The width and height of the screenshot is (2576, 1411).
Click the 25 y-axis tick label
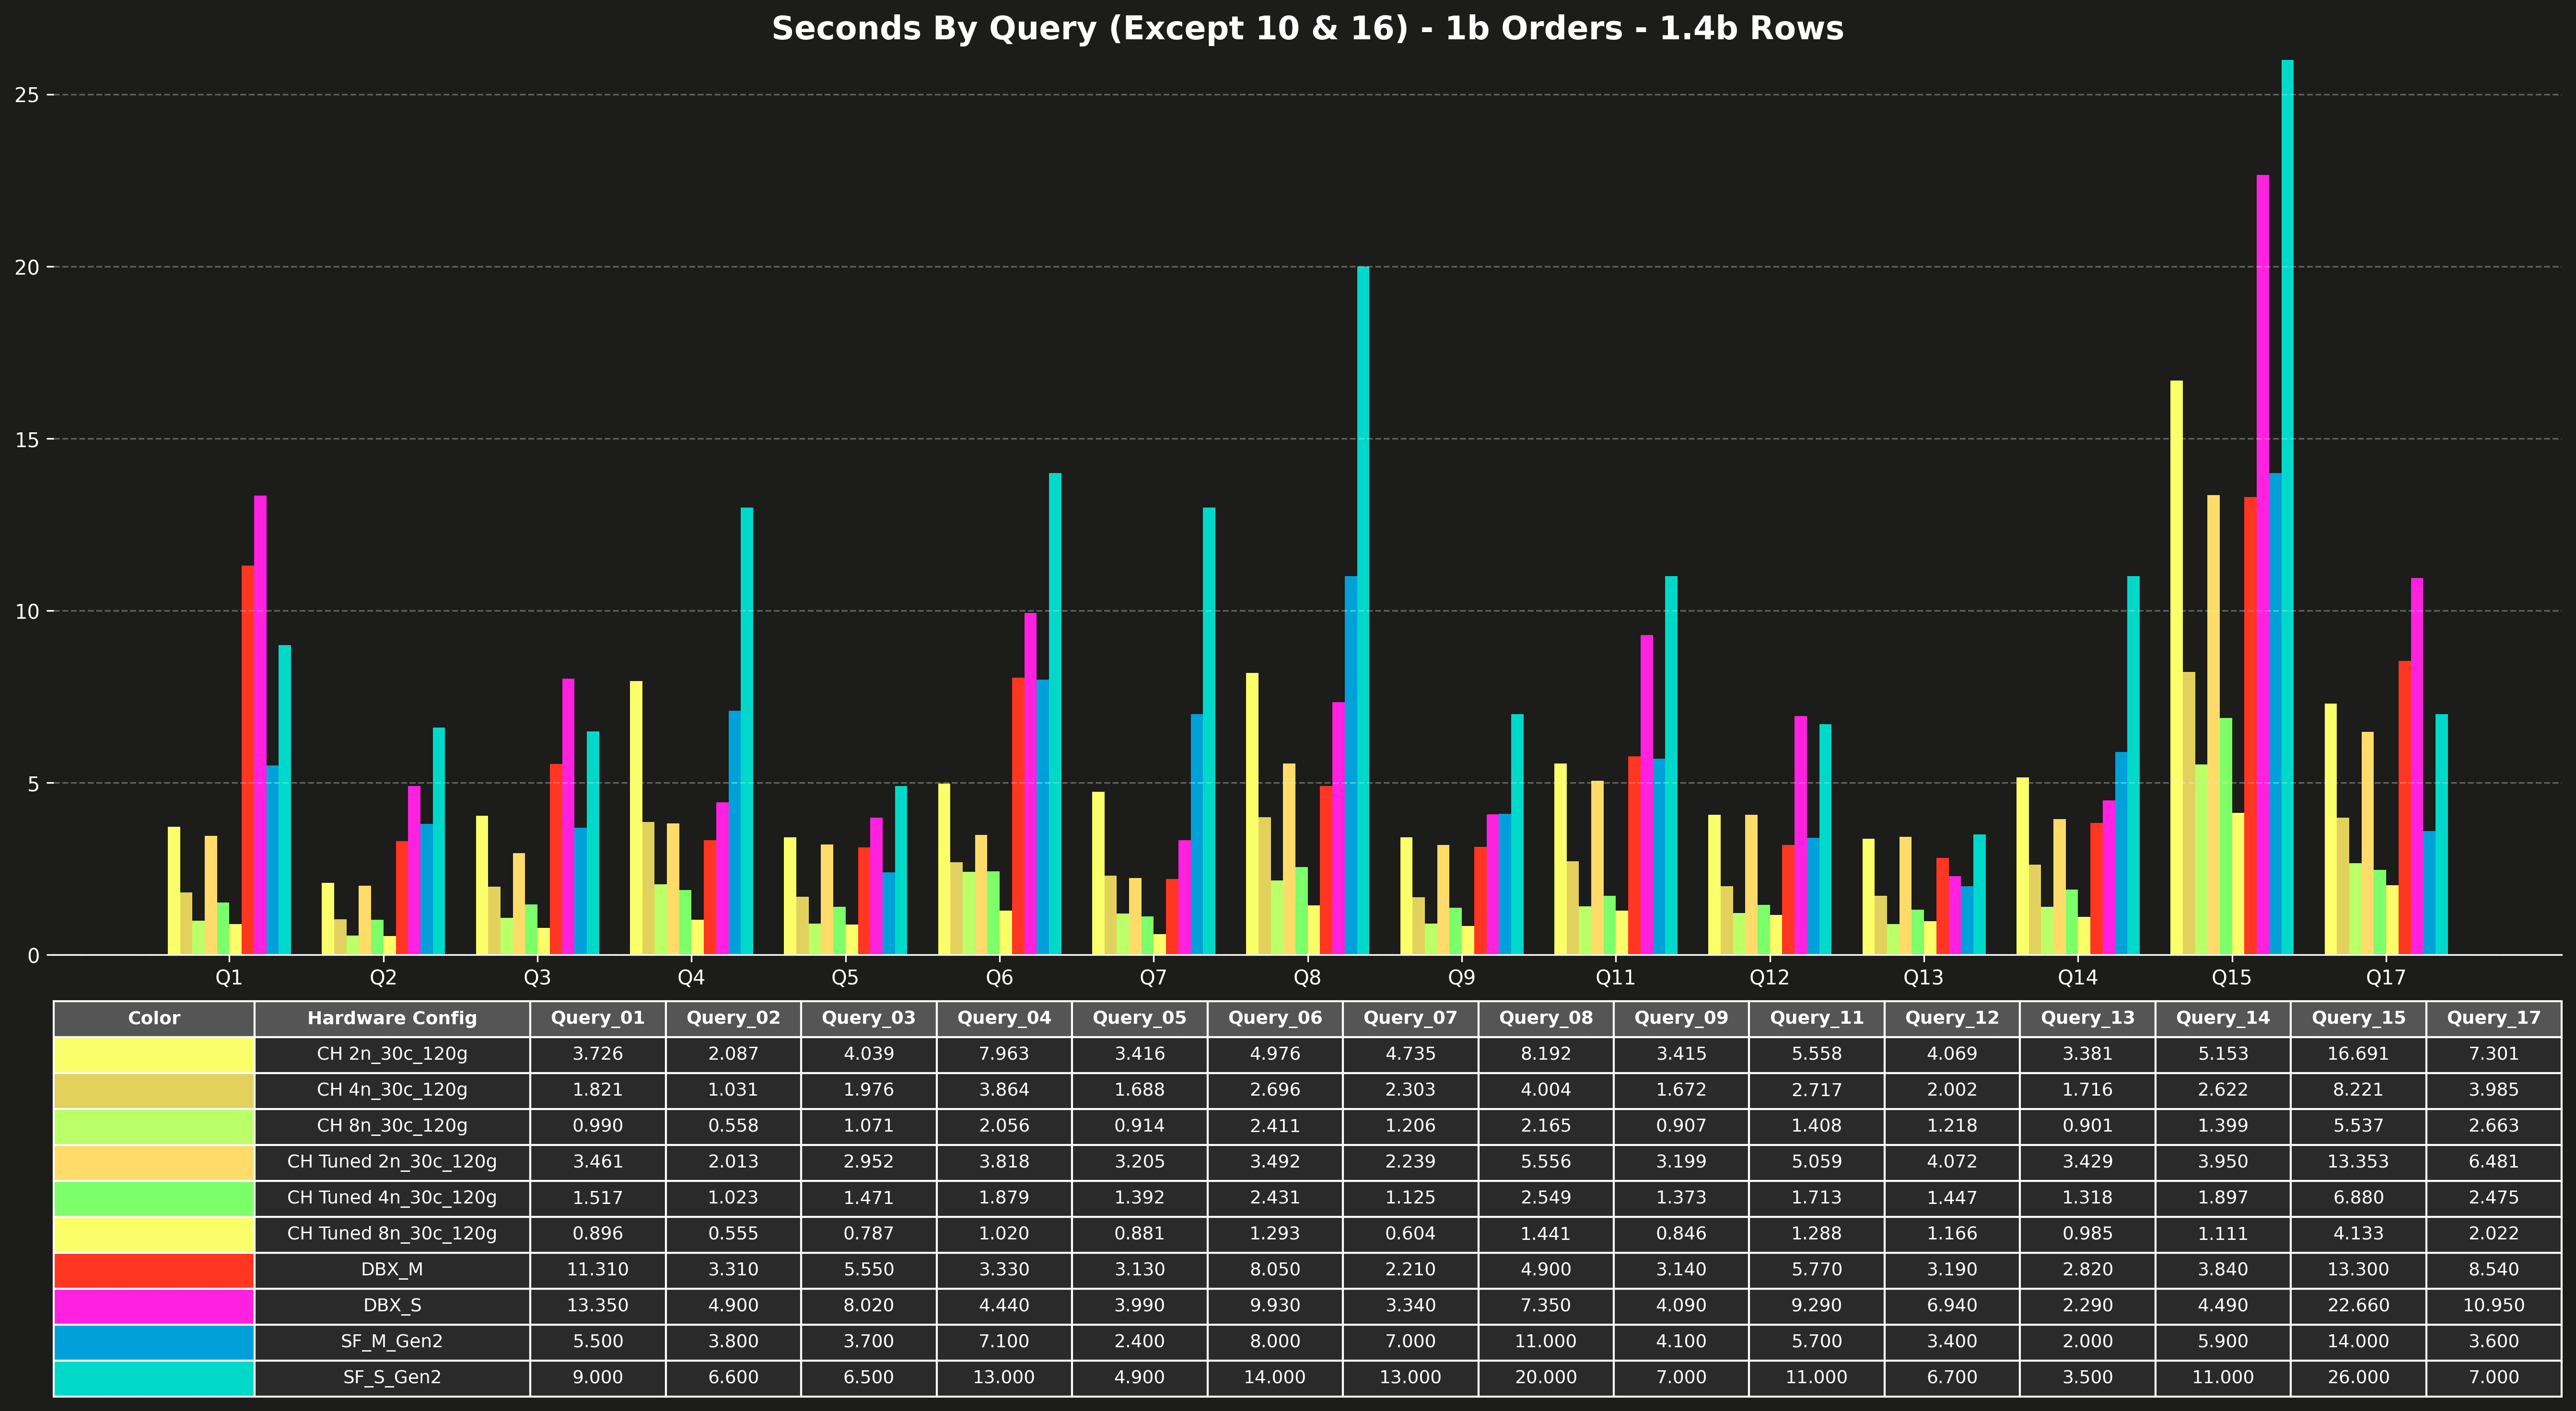tap(27, 95)
